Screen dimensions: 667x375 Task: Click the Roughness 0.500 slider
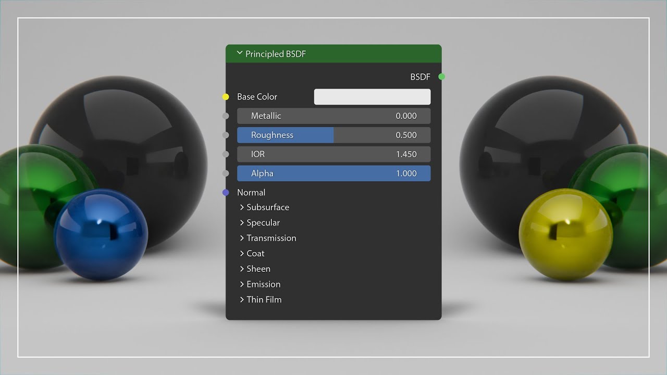click(x=333, y=135)
